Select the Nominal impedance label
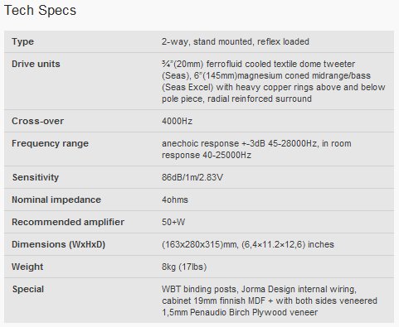Screen dimensions: 399x327 point(56,200)
